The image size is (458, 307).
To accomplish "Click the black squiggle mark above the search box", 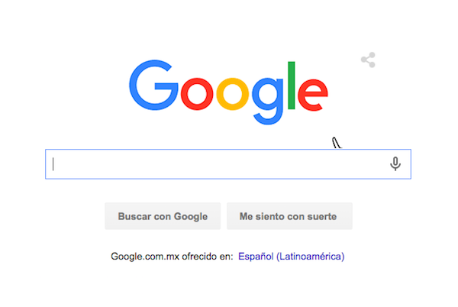I will pos(337,143).
